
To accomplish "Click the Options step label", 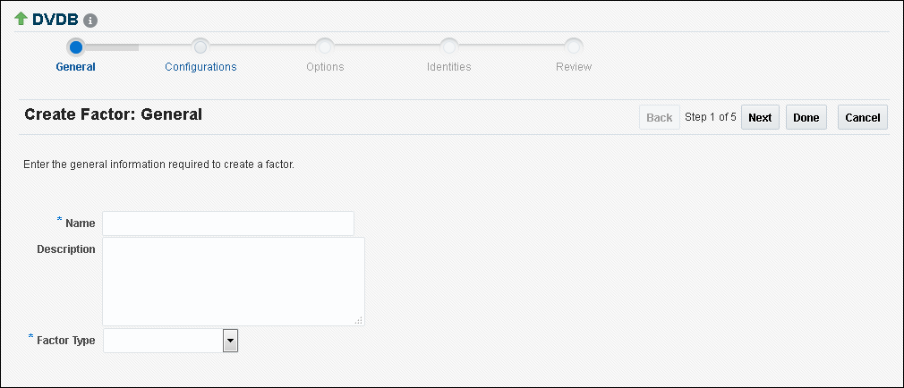I will point(325,67).
